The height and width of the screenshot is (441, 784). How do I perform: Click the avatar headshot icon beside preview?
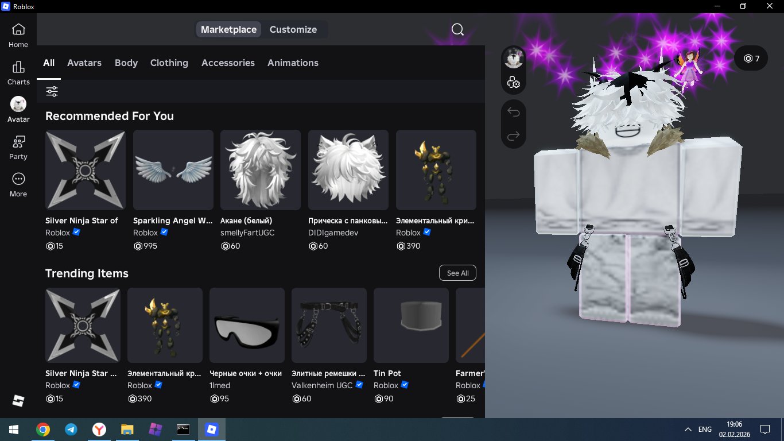pos(514,59)
